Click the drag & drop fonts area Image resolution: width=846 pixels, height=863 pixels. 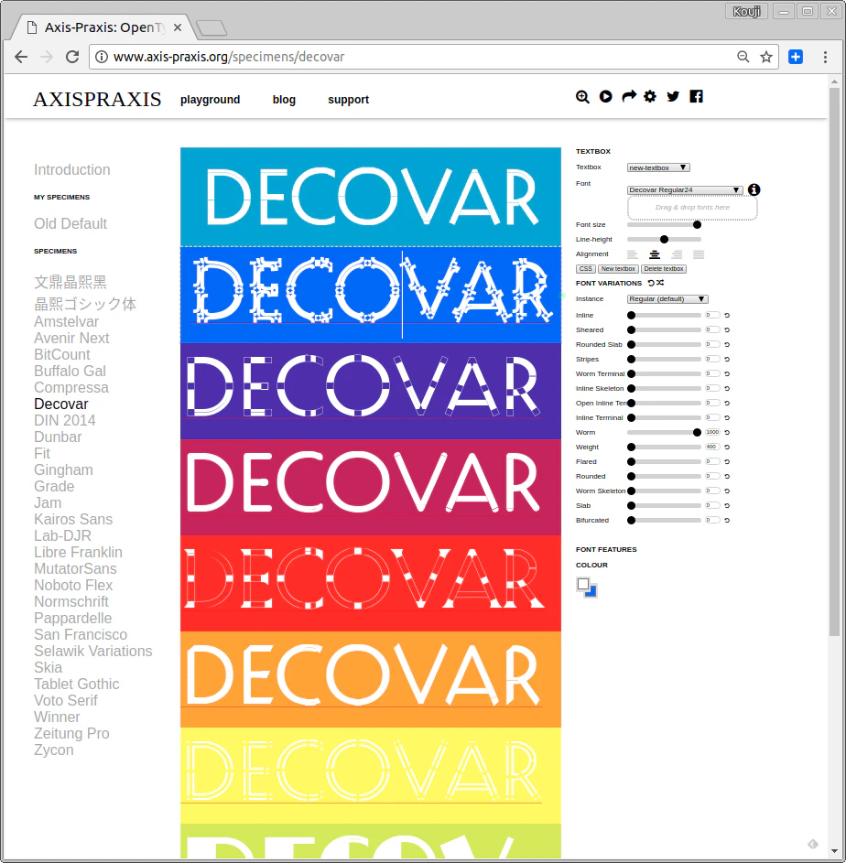coord(692,208)
